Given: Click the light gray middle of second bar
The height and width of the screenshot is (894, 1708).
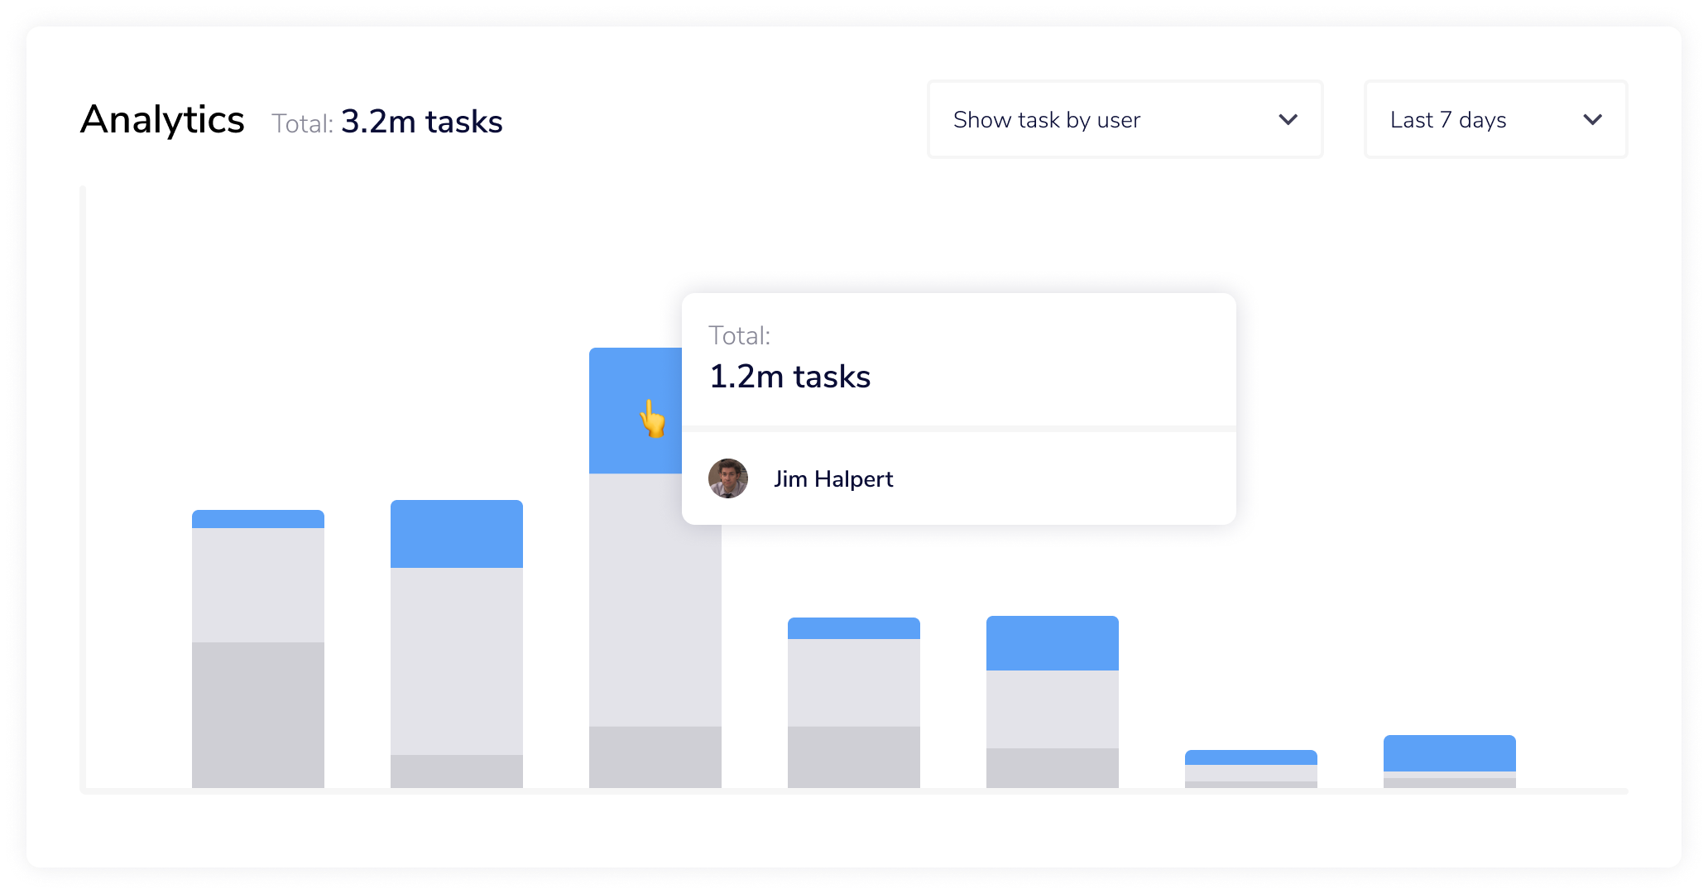Looking at the screenshot, I should pos(457,661).
